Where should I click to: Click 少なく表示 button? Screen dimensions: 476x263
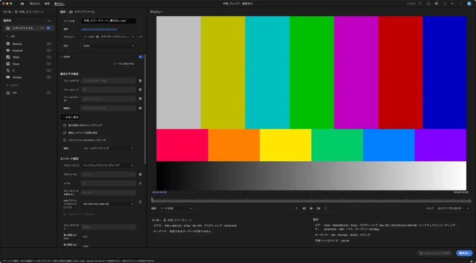70,117
